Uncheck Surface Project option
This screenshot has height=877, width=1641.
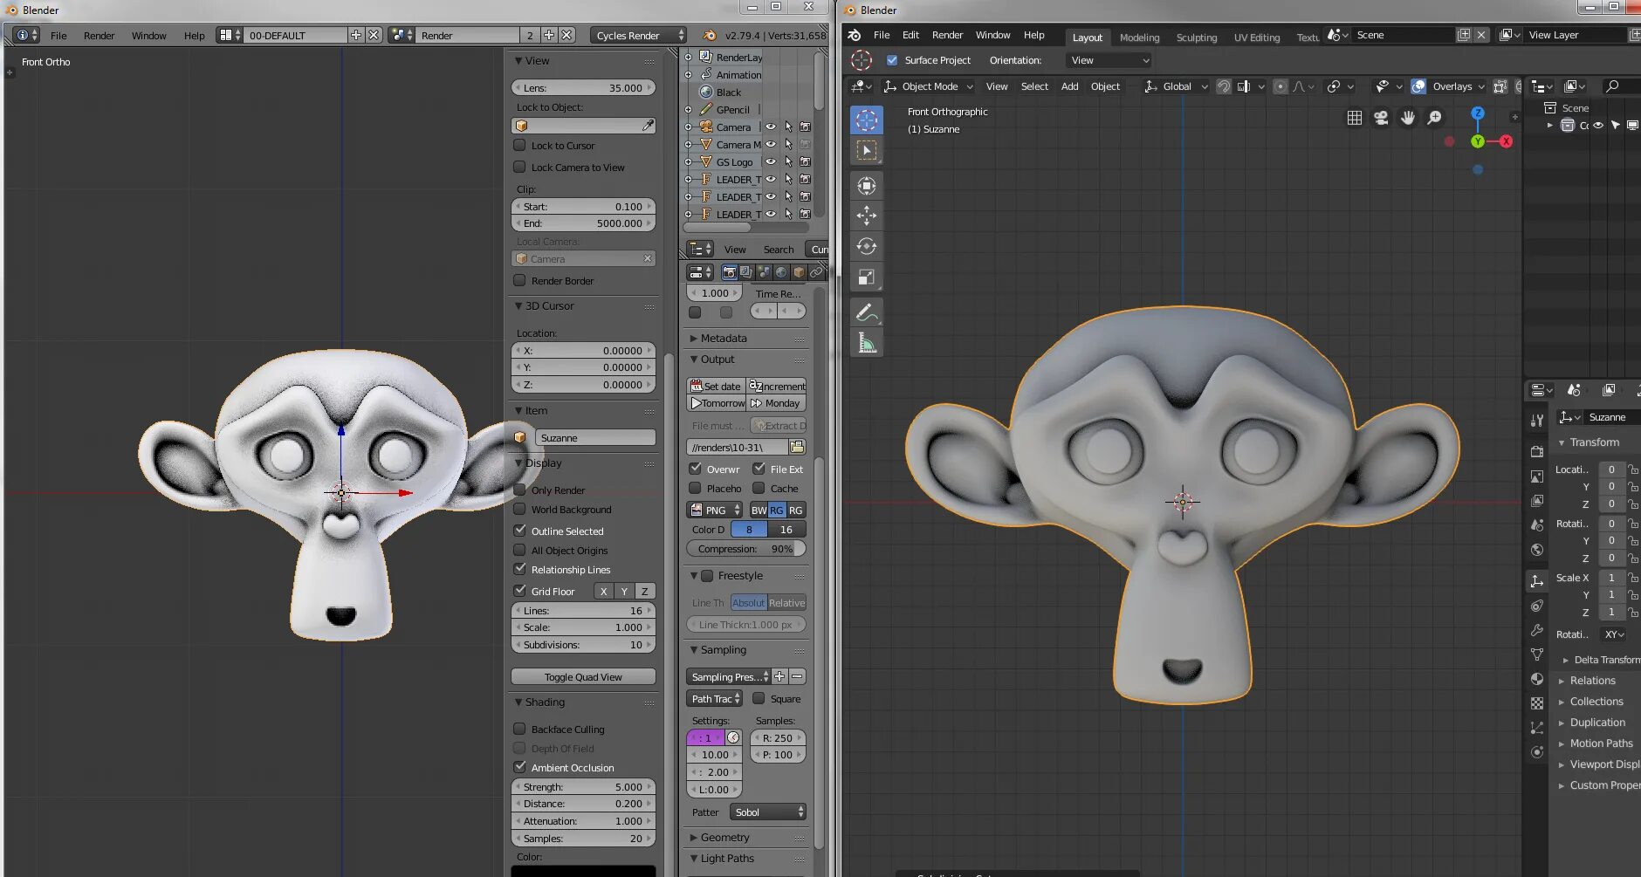click(892, 60)
